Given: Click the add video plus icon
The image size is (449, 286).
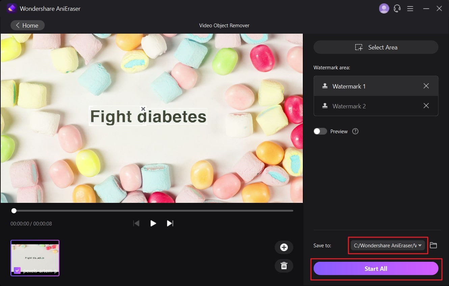Looking at the screenshot, I should [x=284, y=247].
